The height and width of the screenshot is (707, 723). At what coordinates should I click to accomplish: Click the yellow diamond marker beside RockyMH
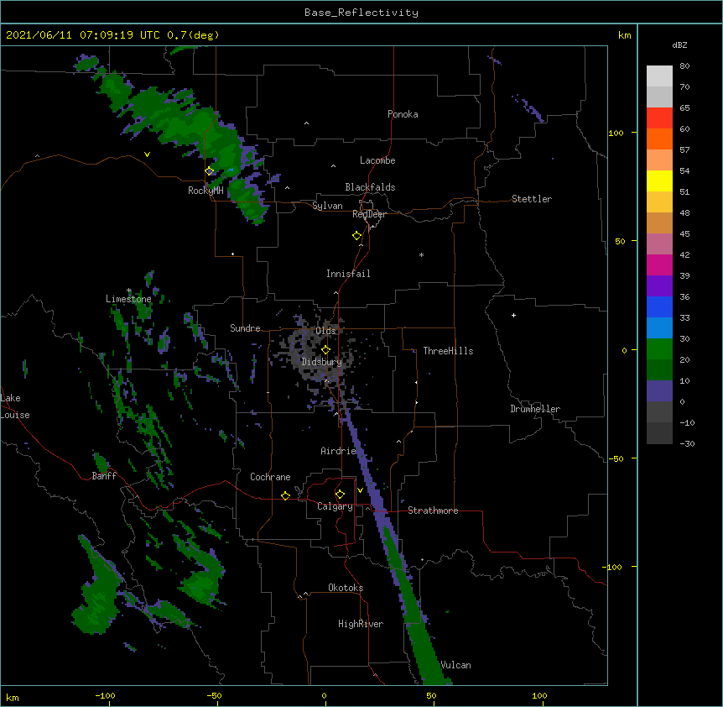tap(209, 170)
